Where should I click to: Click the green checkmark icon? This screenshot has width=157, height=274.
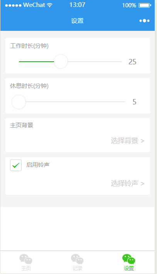point(16,165)
